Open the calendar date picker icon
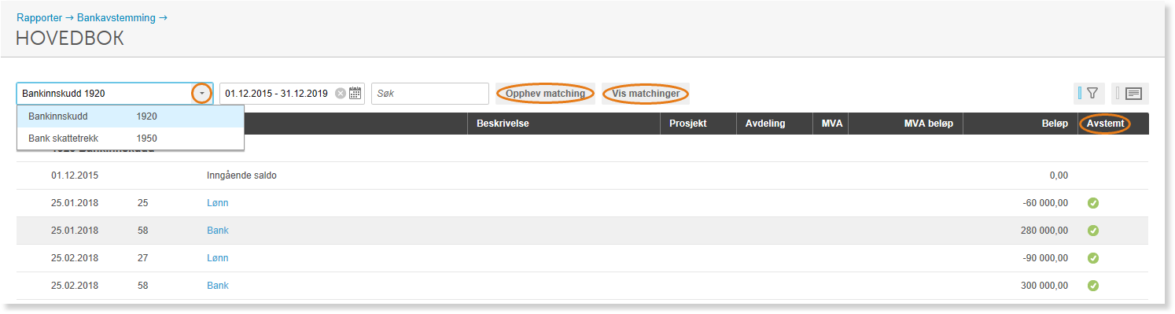Image resolution: width=1175 pixels, height=314 pixels. [355, 94]
